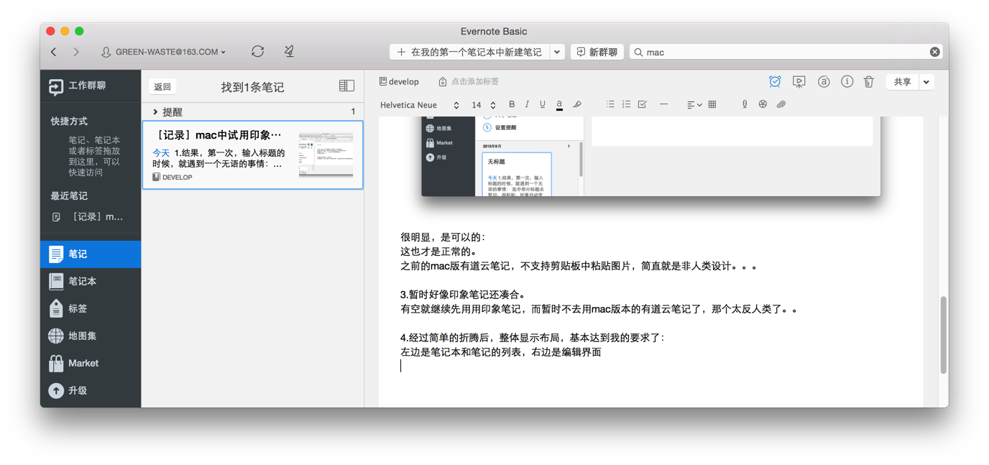
Task: Click the tag icon beside 标签
Action: coord(56,309)
